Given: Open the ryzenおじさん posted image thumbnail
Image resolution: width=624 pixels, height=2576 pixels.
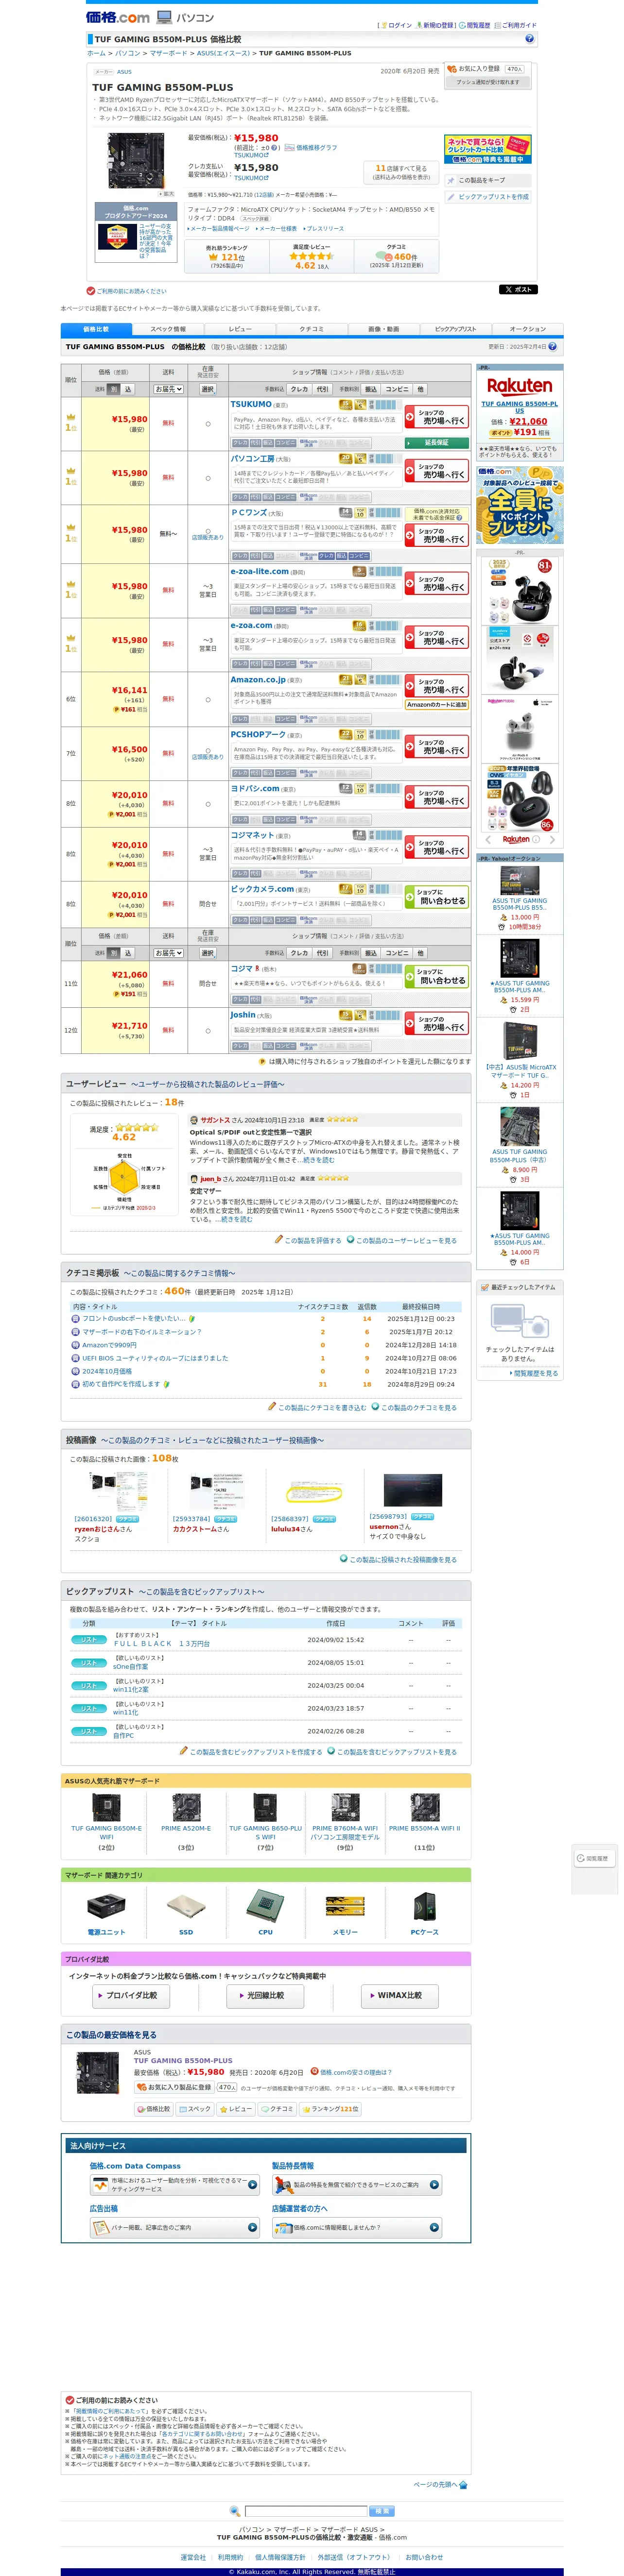Looking at the screenshot, I should coord(118,1491).
